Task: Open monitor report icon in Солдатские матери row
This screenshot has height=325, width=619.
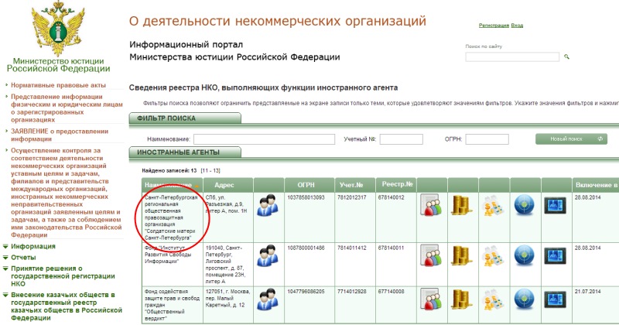Action: click(555, 206)
